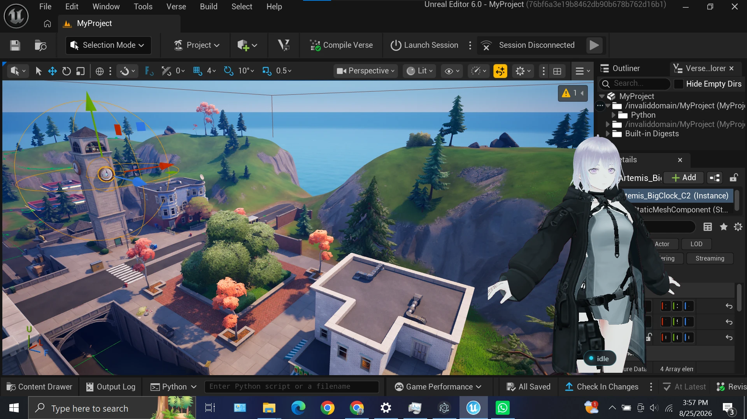
Task: Toggle rotation snapping icon next to 10°
Action: click(228, 71)
